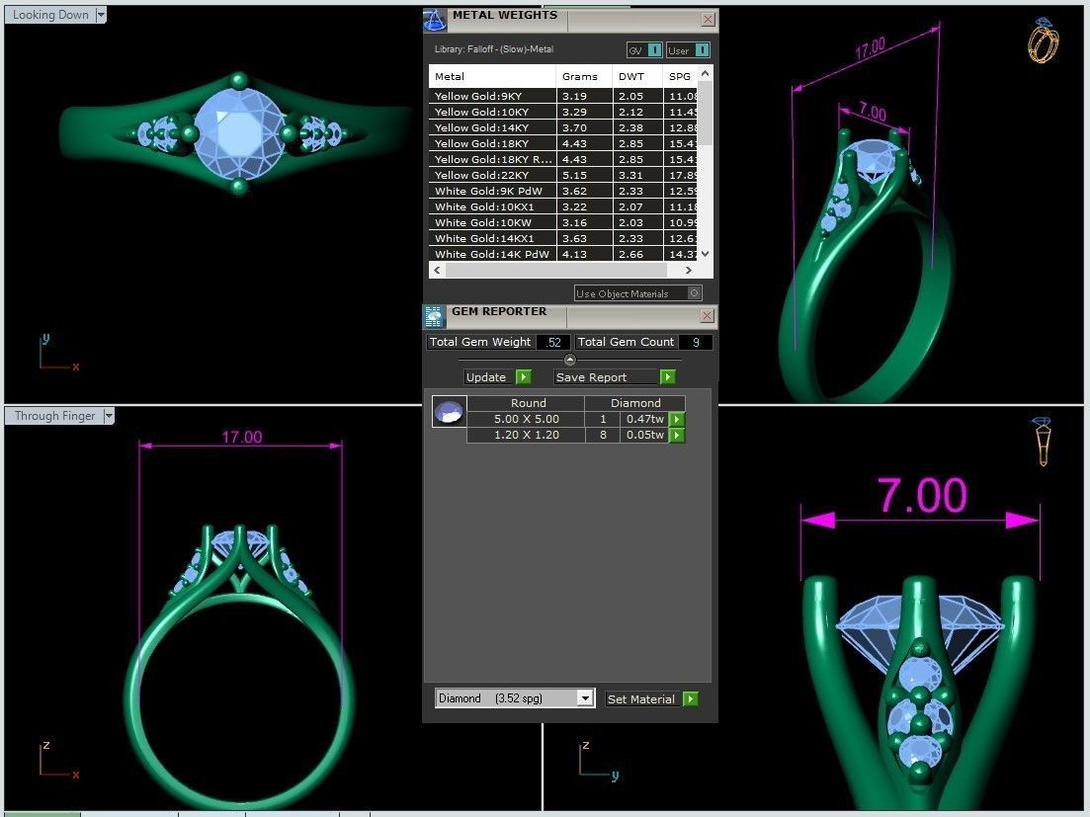Click the 1.20 X 1.20 gem size cell

coord(527,435)
